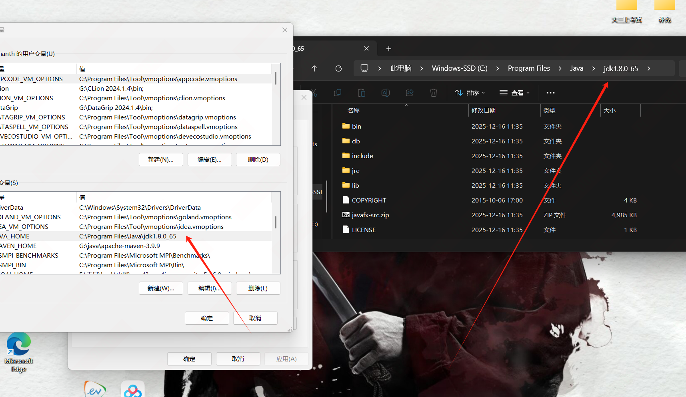The image size is (686, 397).
Task: Click the system variables list scrollbar
Action: (x=276, y=222)
